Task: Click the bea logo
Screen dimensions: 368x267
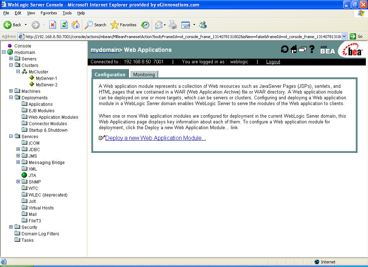Action: tap(353, 50)
